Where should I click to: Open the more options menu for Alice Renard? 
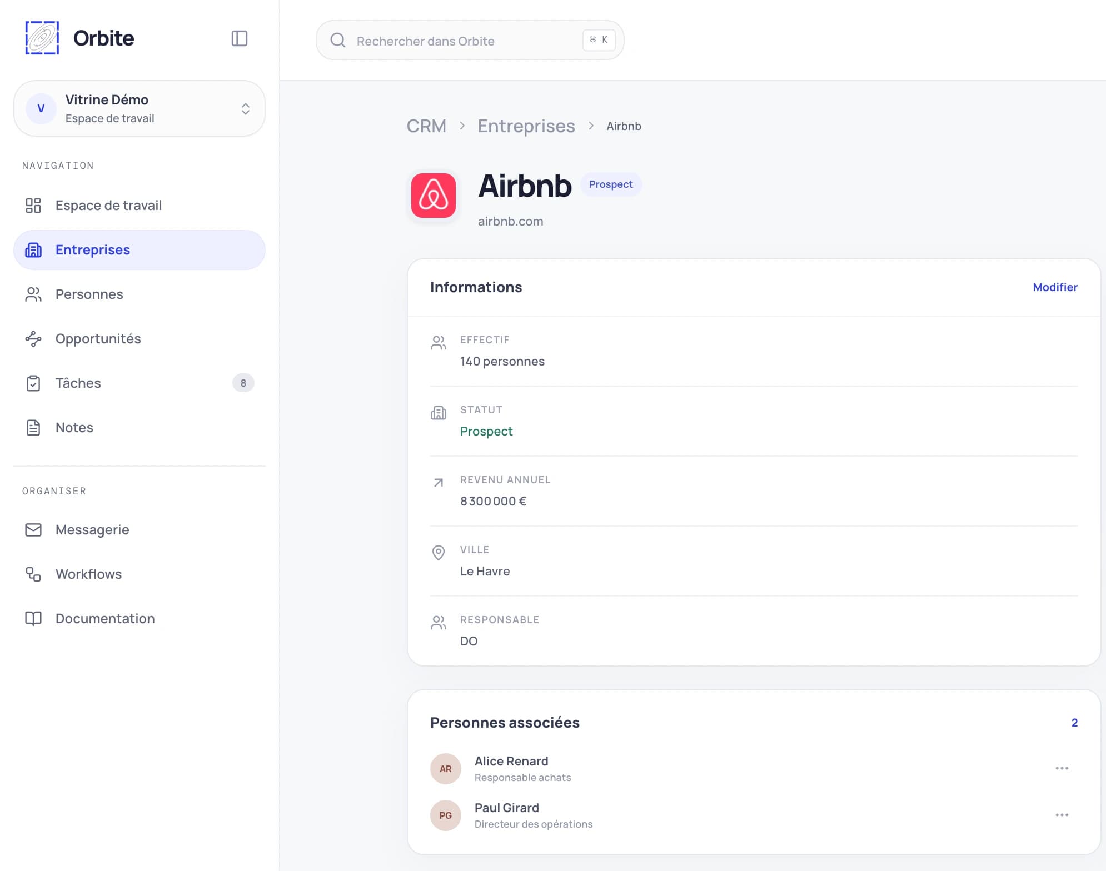1062,768
